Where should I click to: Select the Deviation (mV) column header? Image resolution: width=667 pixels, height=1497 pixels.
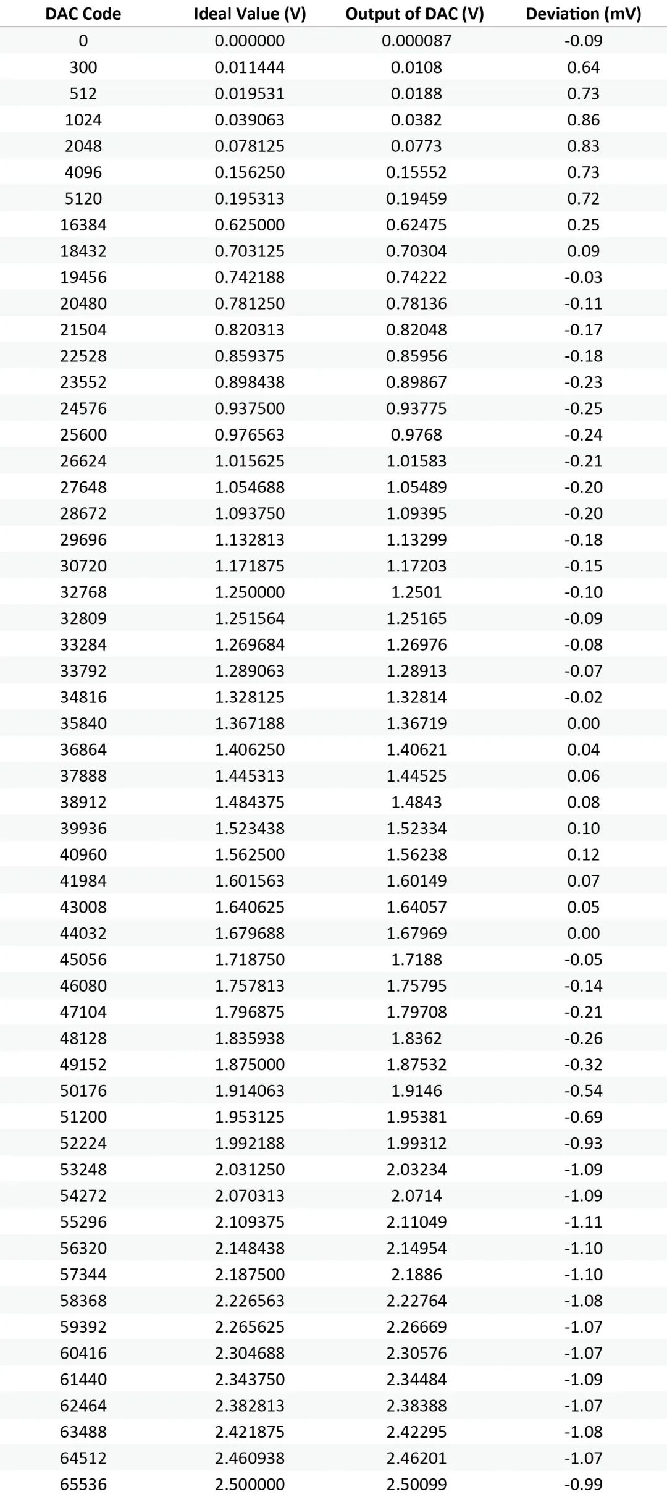pyautogui.click(x=583, y=14)
